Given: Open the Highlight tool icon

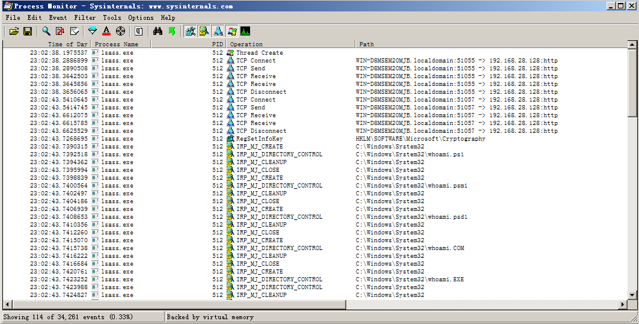Looking at the screenshot, I should [x=106, y=31].
